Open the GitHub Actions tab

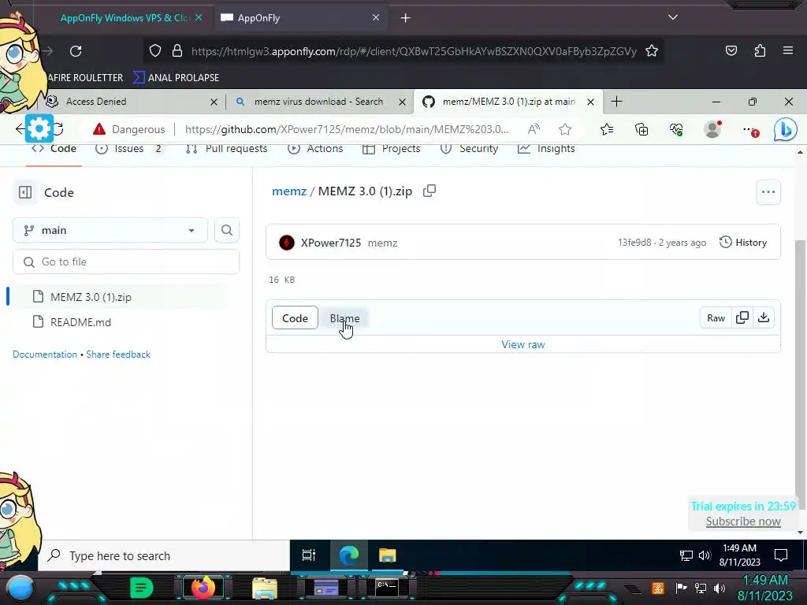(x=315, y=149)
